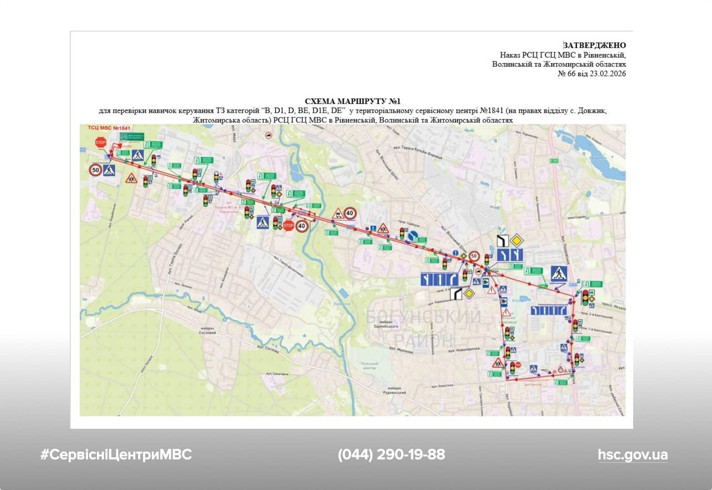Click the 50 speed limit sign near the central intersection
The height and width of the screenshot is (490, 712).
[x=474, y=256]
